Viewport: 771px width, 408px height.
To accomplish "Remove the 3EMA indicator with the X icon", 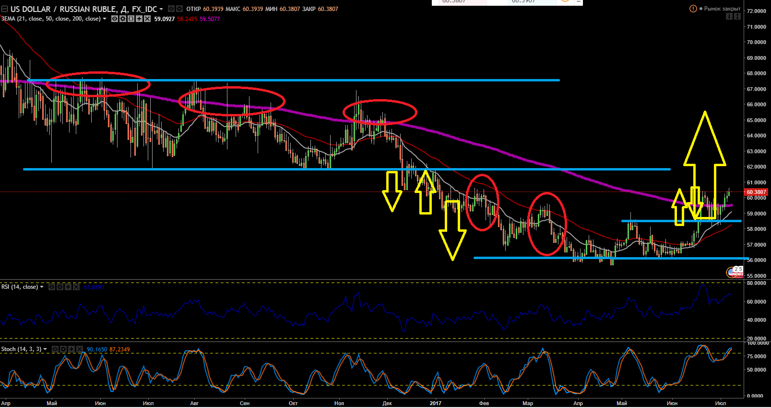I will pyautogui.click(x=147, y=19).
